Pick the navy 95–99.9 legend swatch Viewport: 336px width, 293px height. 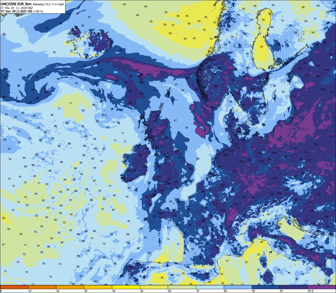[x=294, y=287]
